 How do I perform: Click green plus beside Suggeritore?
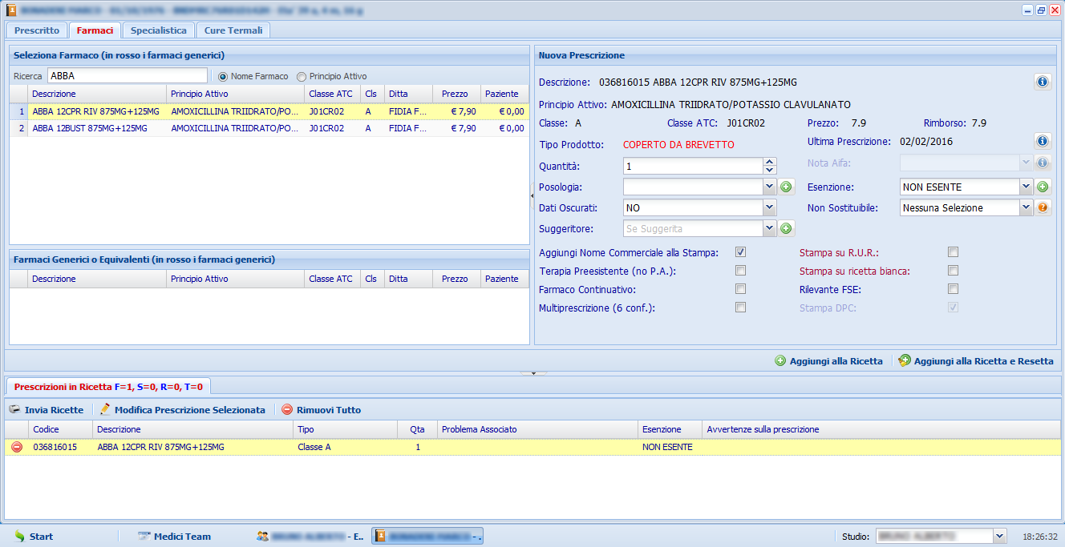tap(786, 228)
